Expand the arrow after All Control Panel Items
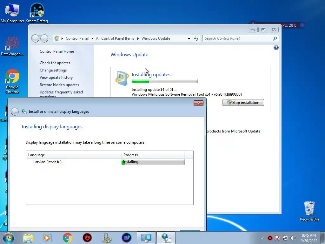Viewport: 325px width, 244px height. [138, 38]
